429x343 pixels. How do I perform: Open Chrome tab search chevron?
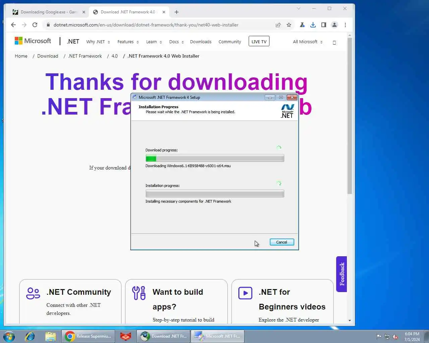(299, 8)
